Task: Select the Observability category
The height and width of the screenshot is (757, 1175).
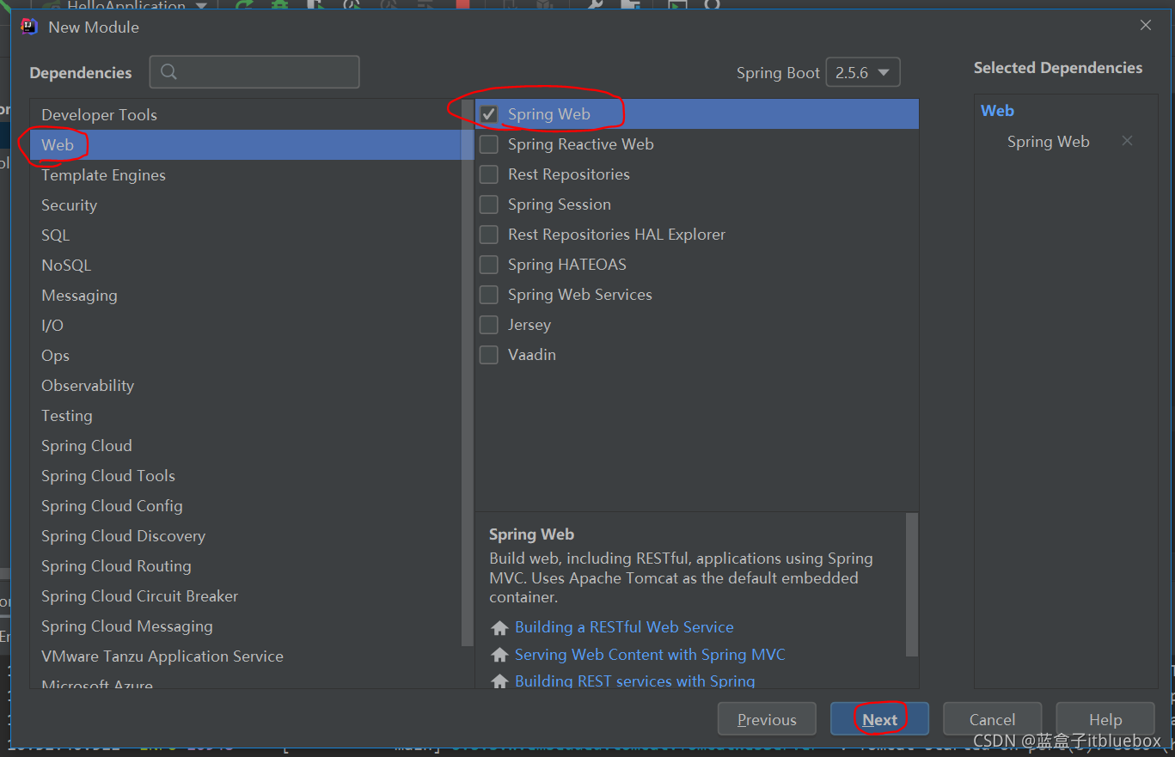Action: [246, 385]
